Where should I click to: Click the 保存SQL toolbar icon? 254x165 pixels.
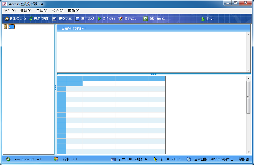120,19
